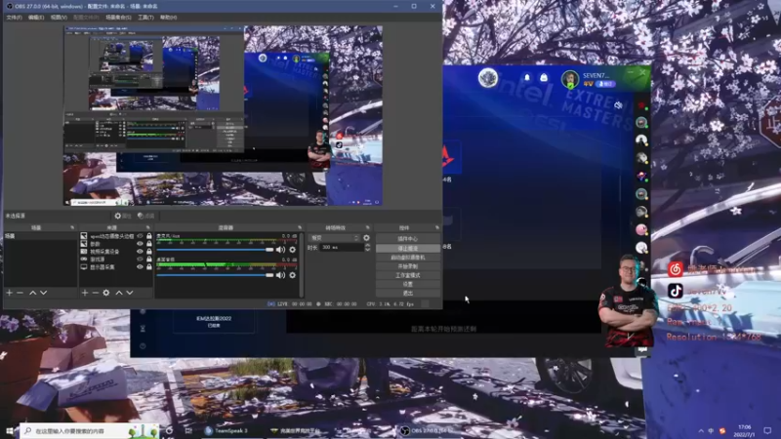Open Windows Start menu
Image resolution: width=781 pixels, height=439 pixels.
pos(9,431)
